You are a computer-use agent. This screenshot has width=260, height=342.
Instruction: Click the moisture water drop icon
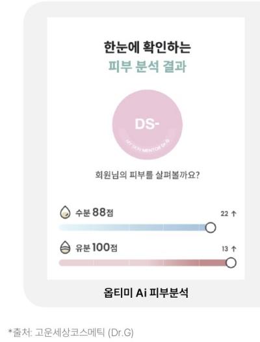click(65, 212)
